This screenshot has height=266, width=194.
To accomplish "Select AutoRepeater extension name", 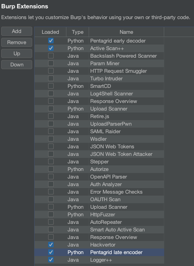I will point(106,222).
